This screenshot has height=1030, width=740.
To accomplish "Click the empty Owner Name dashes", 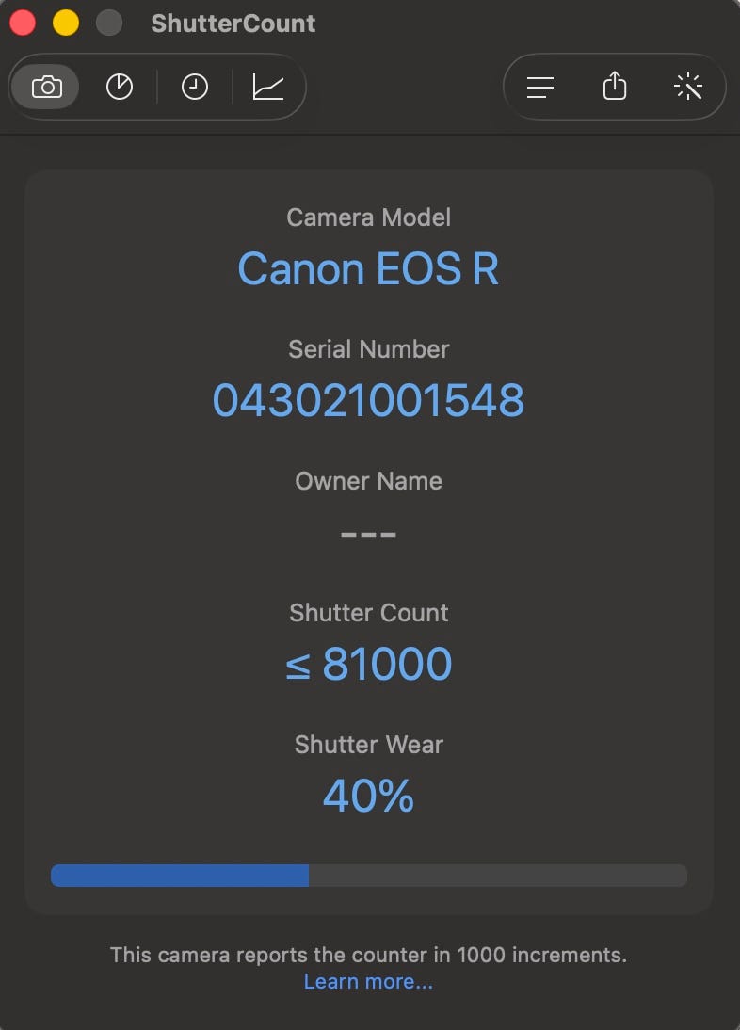I will point(368,534).
